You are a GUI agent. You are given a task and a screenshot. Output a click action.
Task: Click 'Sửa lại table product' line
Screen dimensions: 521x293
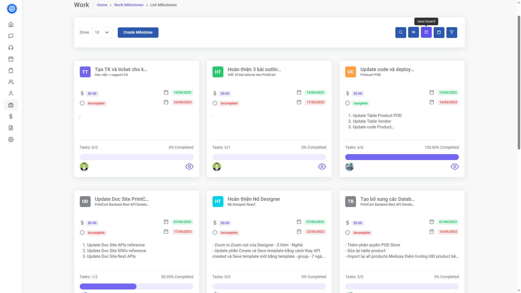(365, 251)
